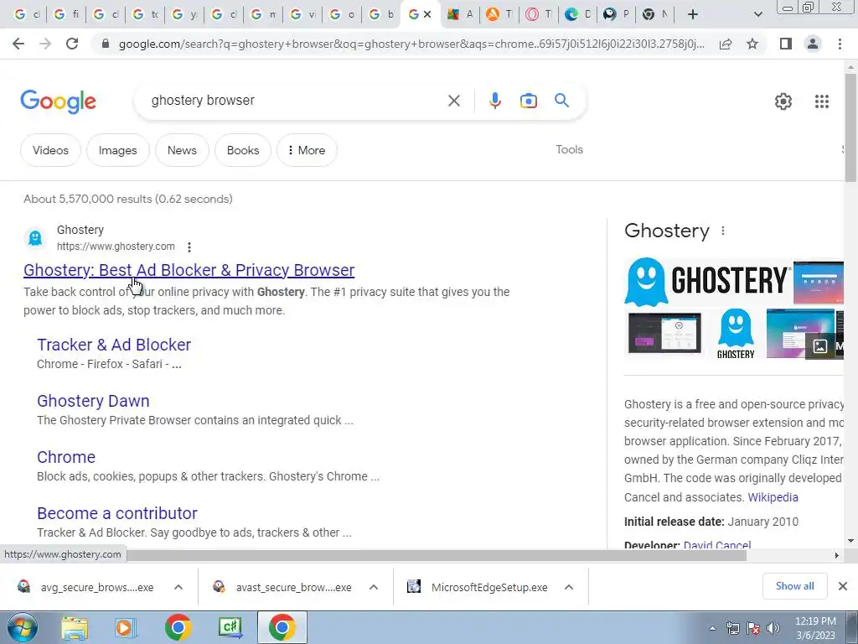858x644 pixels.
Task: Click the Ghostery result favicon
Action: 35,238
